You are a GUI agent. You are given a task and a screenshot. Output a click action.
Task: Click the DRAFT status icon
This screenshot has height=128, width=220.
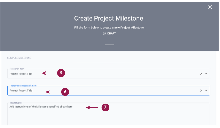[104, 33]
